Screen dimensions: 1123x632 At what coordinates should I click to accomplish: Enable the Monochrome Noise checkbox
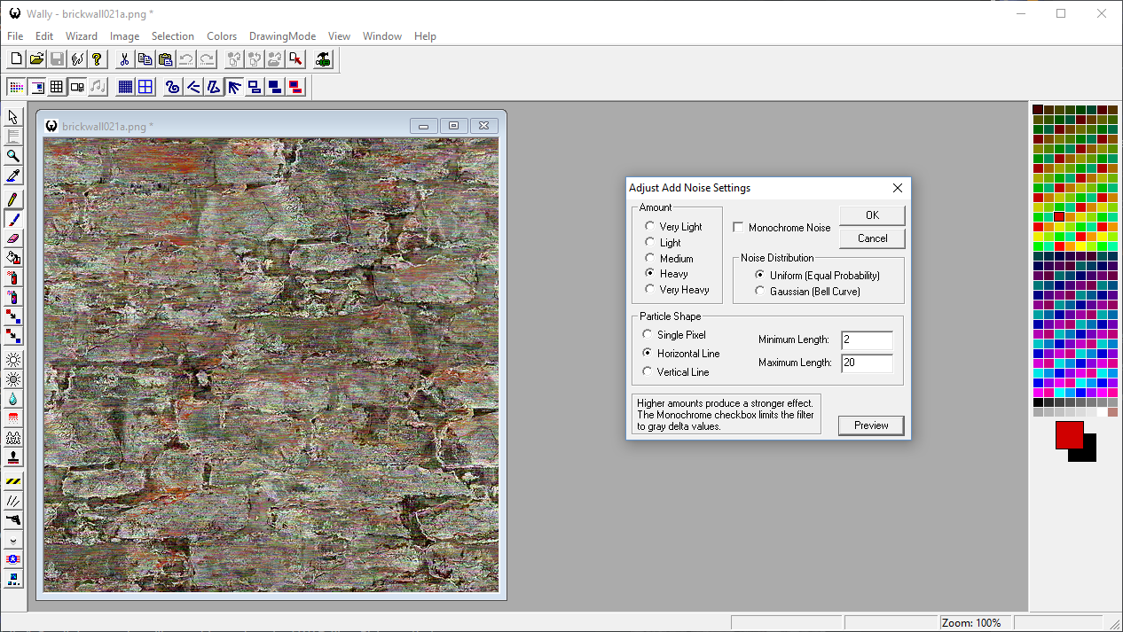738,228
